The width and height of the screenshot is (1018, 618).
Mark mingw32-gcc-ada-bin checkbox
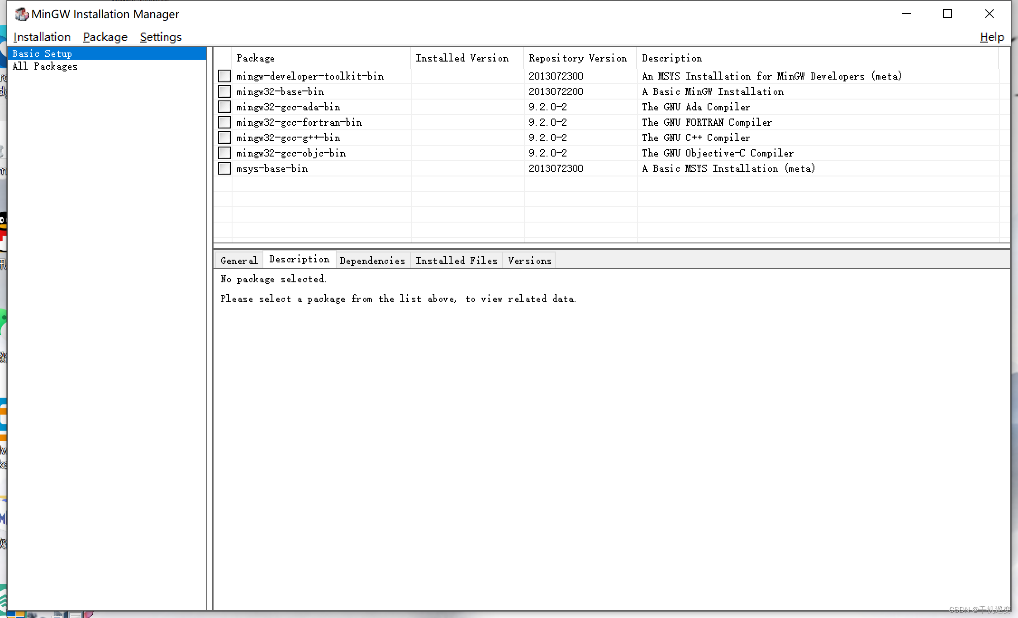224,107
